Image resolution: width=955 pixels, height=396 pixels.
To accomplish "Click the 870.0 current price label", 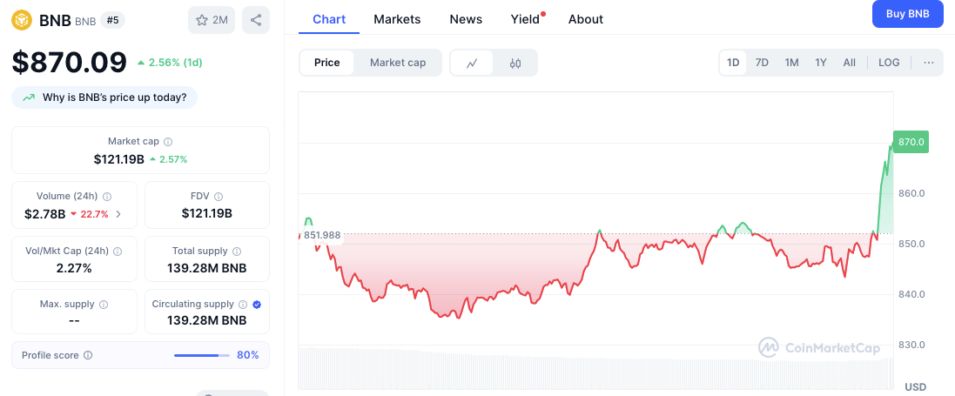I will coord(911,141).
